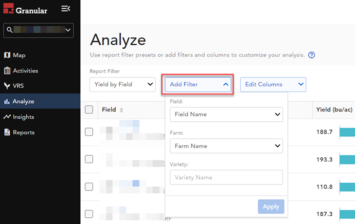This screenshot has width=355, height=224.
Task: Click the Apply button
Action: pyautogui.click(x=271, y=206)
